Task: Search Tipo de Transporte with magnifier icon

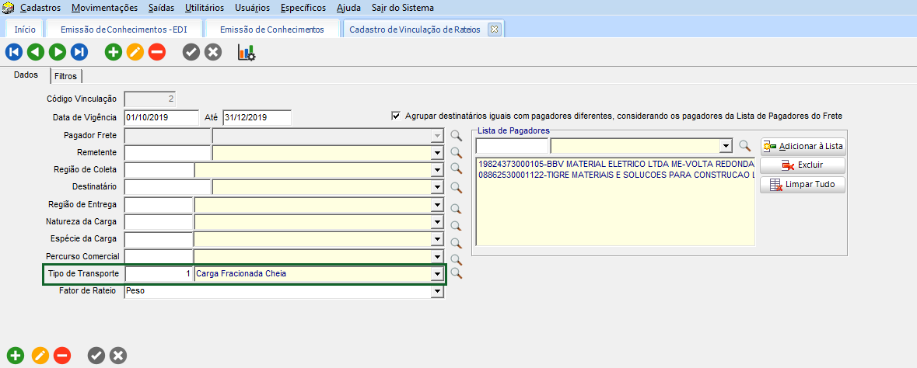Action: click(457, 274)
